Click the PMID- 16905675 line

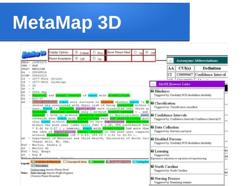[x=34, y=62]
